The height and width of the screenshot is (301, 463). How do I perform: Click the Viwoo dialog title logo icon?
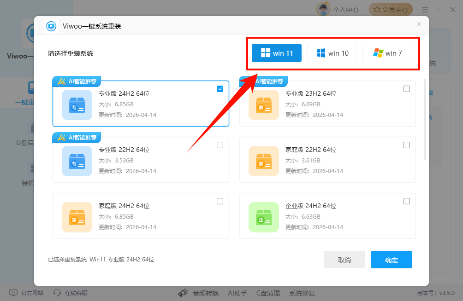51,26
